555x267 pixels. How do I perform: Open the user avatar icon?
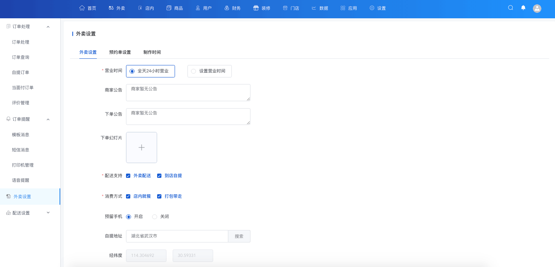click(537, 8)
